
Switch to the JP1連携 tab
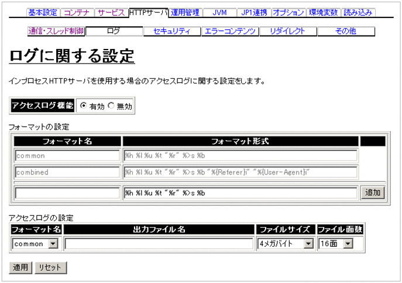point(254,12)
